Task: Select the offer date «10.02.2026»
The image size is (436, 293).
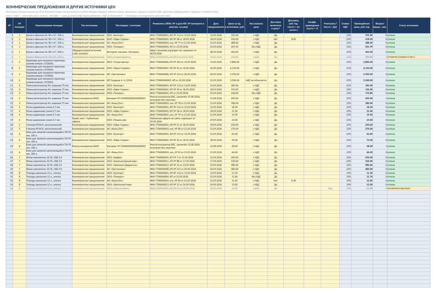Action: click(x=216, y=57)
